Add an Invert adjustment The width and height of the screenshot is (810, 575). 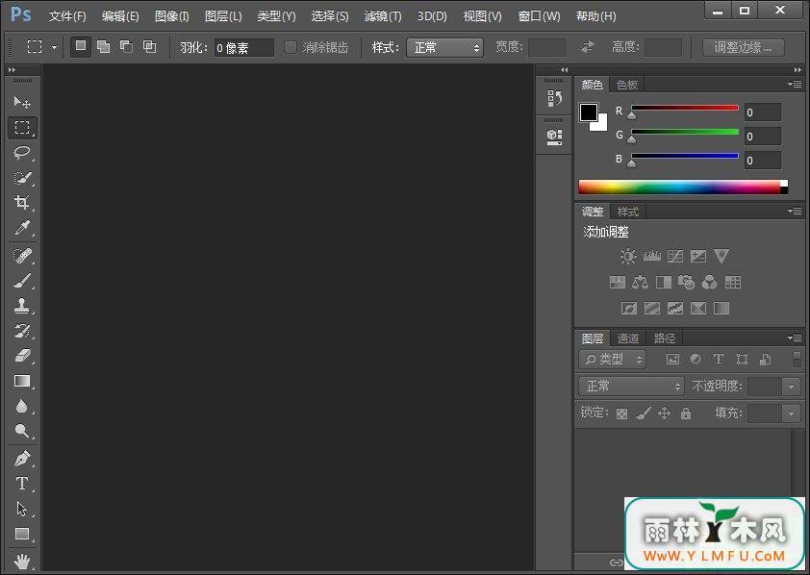coord(629,308)
